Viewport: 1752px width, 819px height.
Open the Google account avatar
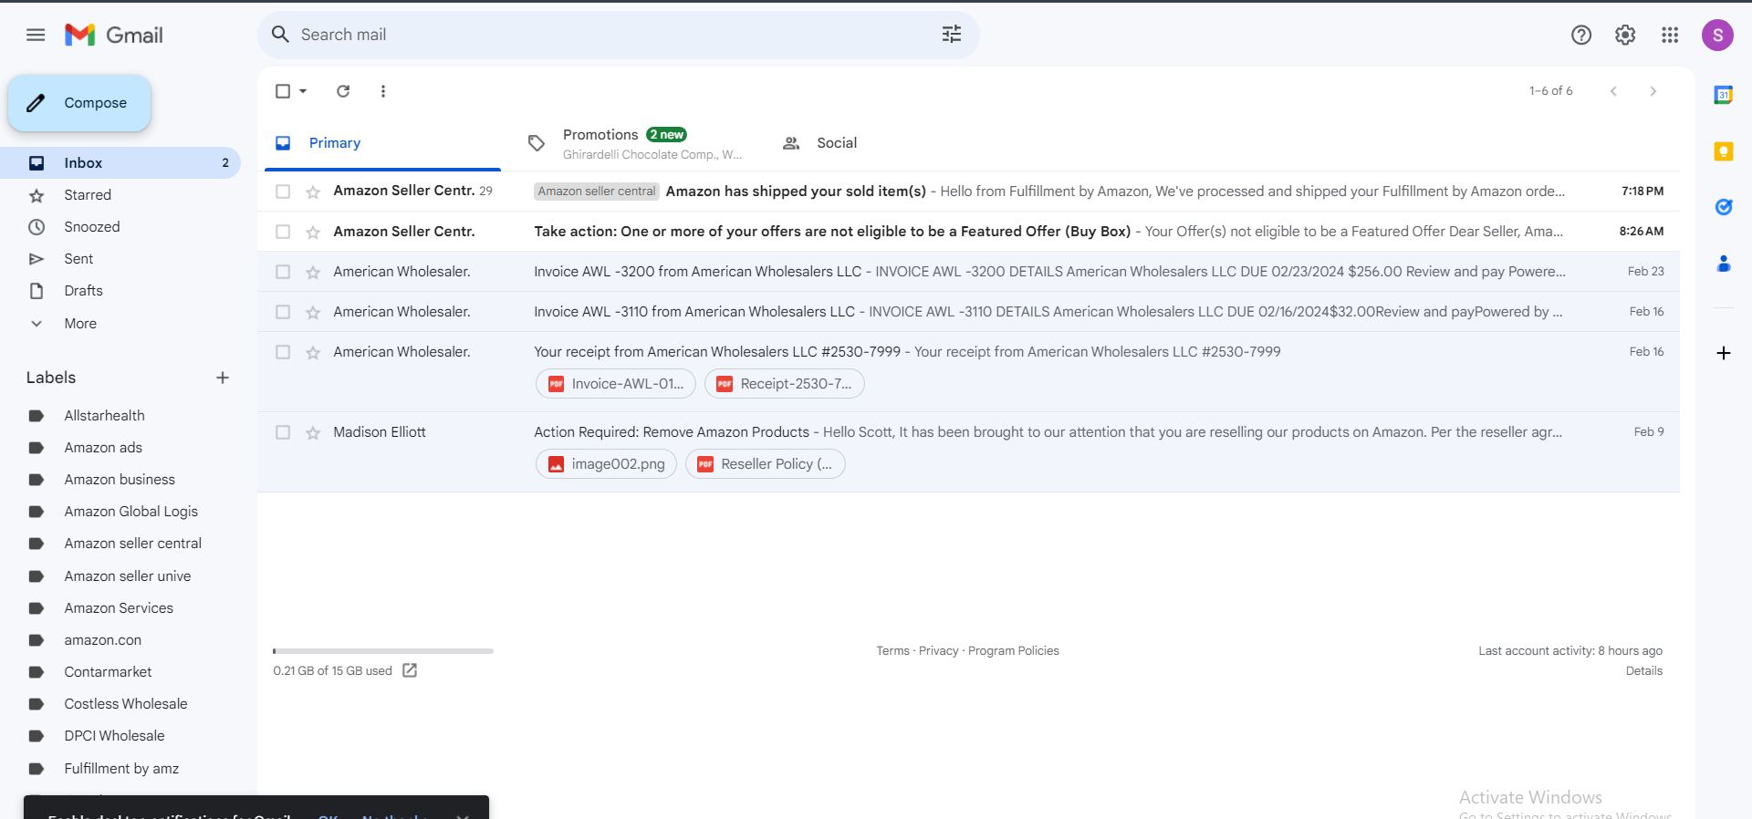click(x=1717, y=35)
